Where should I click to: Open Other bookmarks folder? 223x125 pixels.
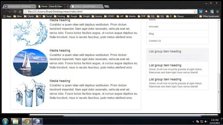click(x=209, y=16)
